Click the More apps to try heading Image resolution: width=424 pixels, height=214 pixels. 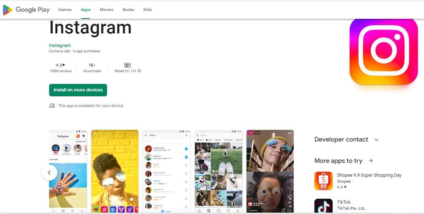coord(338,161)
